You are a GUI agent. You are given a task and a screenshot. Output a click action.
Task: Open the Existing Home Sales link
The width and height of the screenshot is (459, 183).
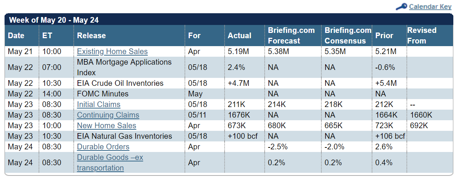(x=112, y=51)
